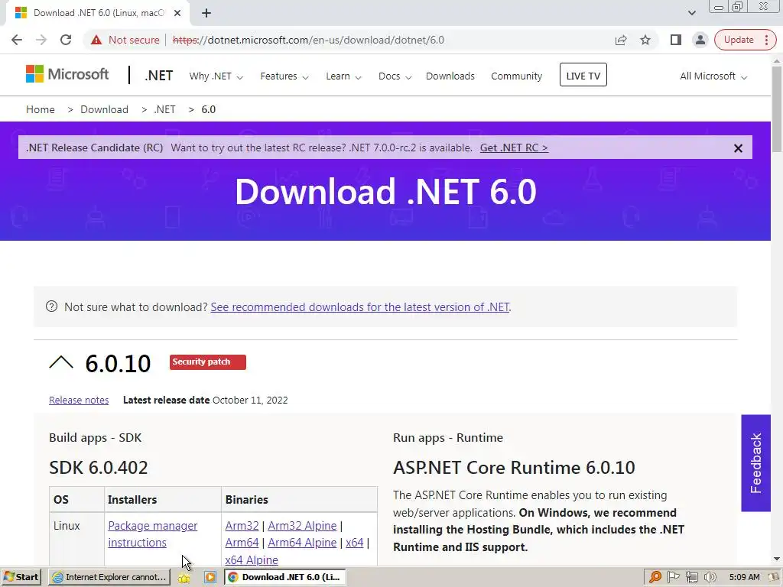The image size is (783, 587).
Task: Download the Linux Arm64 Alpine binary
Action: (x=302, y=542)
